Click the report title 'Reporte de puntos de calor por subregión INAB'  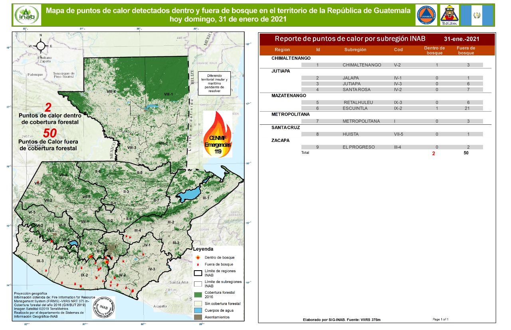(x=350, y=39)
